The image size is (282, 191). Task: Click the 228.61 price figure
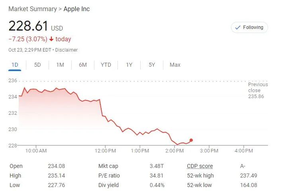coord(28,26)
